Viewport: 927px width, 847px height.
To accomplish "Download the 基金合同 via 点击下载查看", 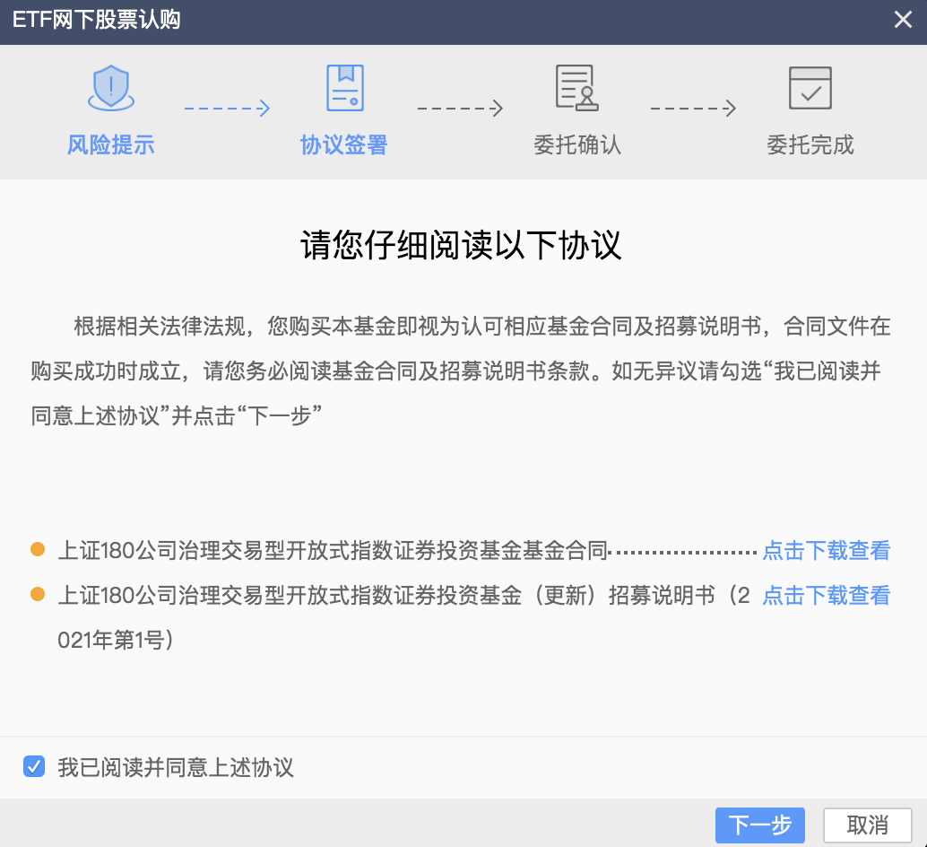I will [x=826, y=550].
